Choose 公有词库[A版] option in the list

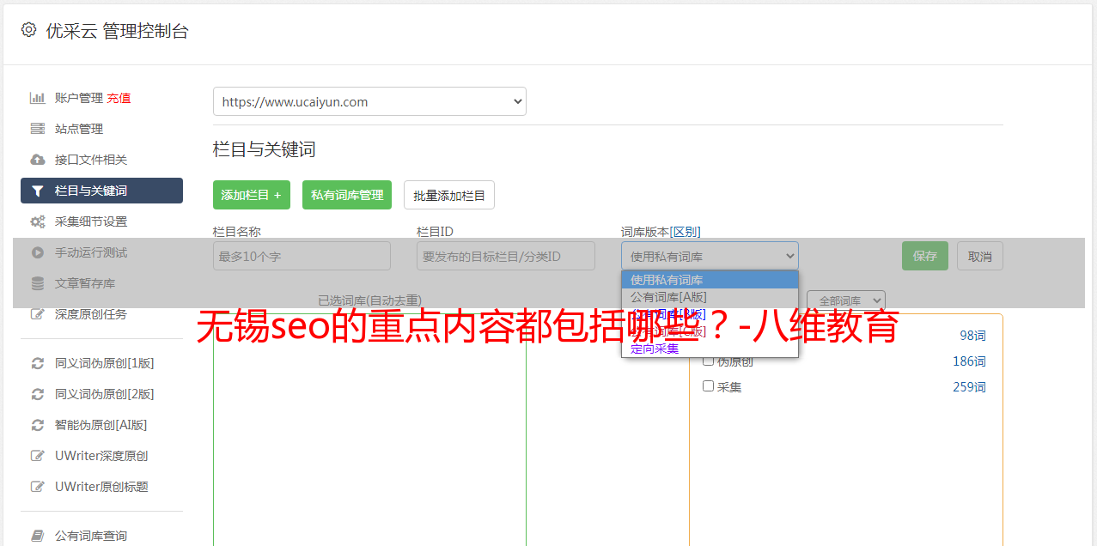pyautogui.click(x=710, y=297)
